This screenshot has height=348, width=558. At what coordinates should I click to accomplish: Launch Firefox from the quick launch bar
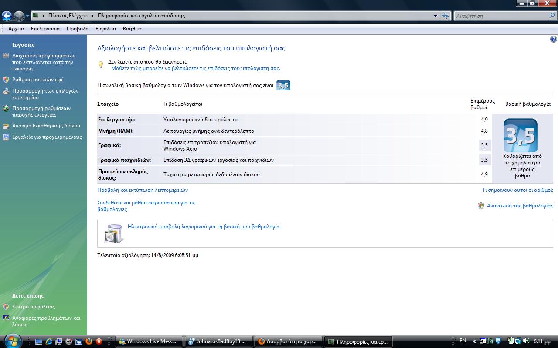coord(89,341)
